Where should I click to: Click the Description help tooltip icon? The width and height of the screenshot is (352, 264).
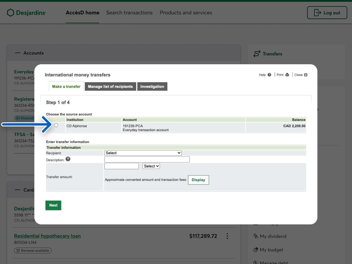(x=68, y=159)
